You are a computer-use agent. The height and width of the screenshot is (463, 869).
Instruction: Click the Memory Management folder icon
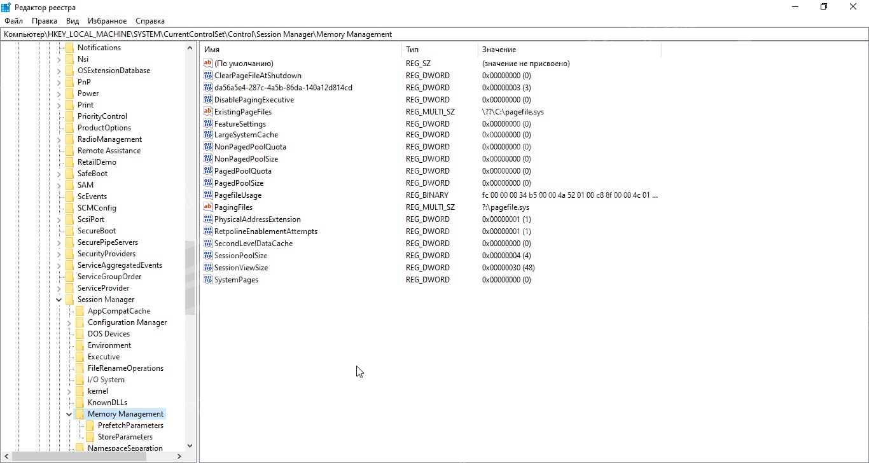(x=80, y=414)
